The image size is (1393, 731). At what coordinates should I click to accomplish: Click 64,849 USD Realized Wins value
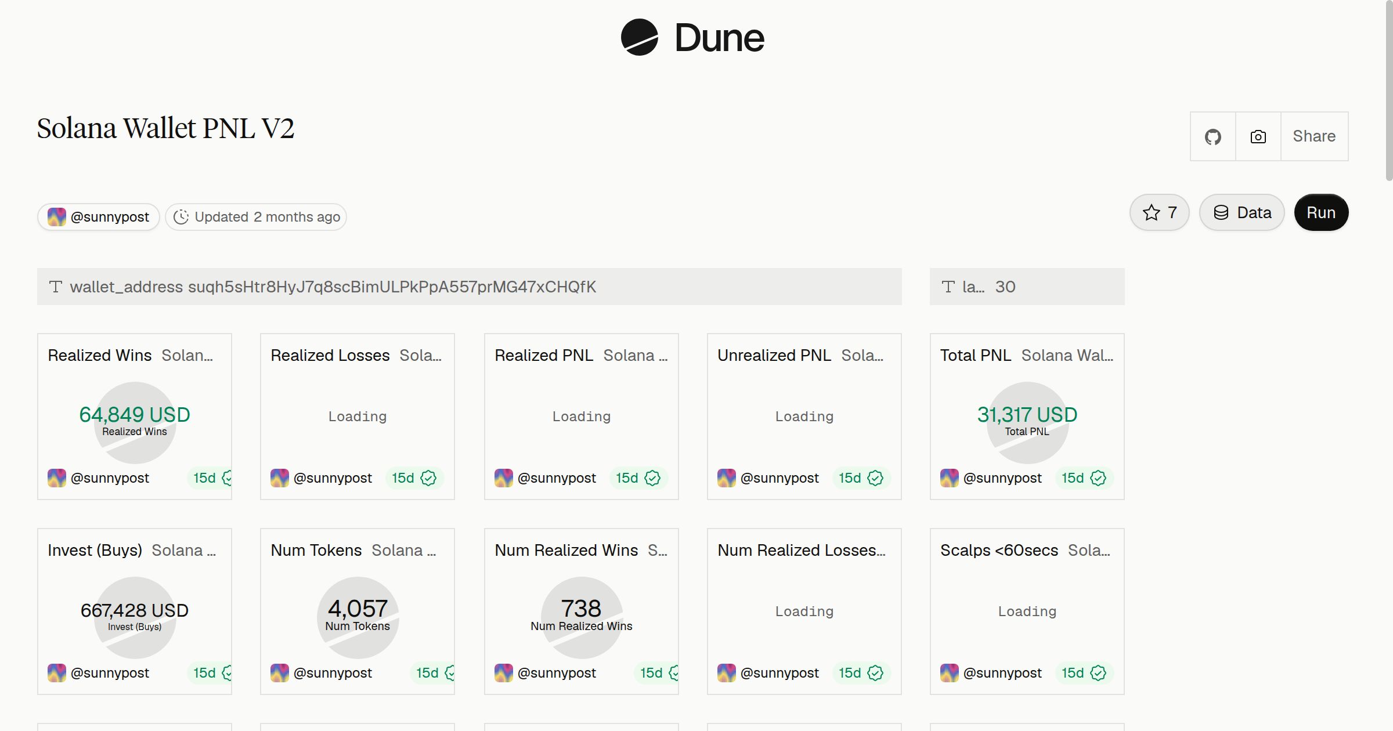click(x=135, y=415)
